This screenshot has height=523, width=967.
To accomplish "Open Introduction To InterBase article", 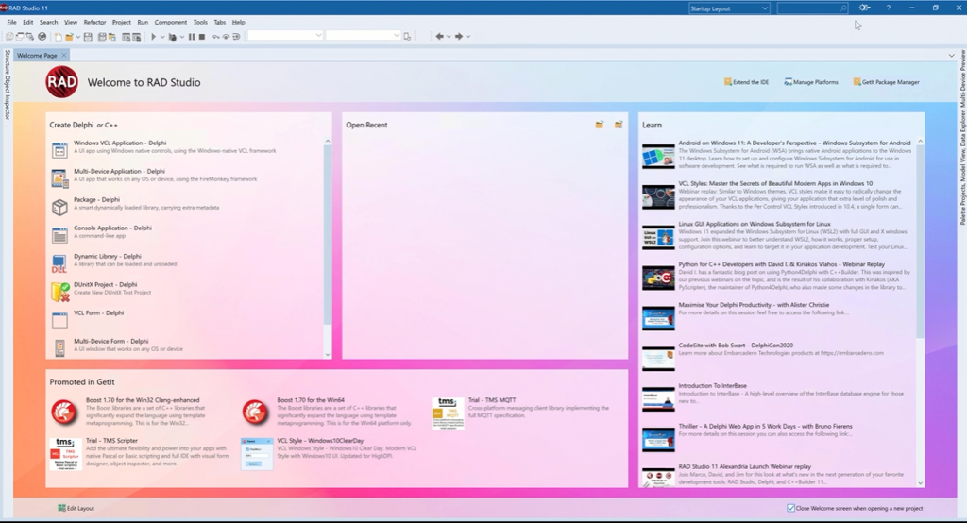I will 777,396.
